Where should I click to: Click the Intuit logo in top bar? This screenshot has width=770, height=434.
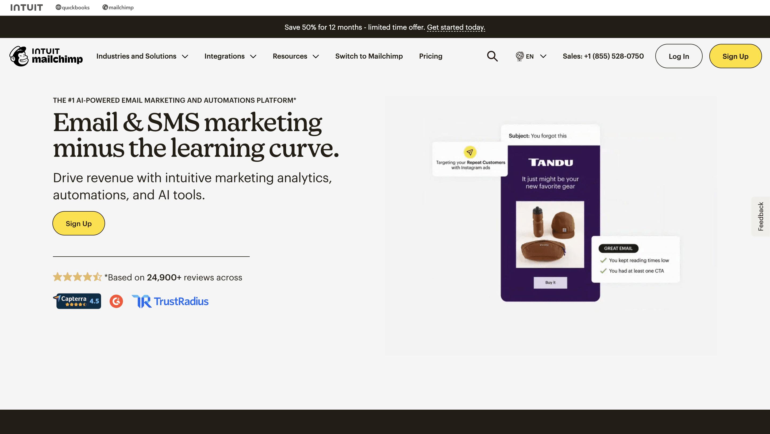tap(27, 7)
